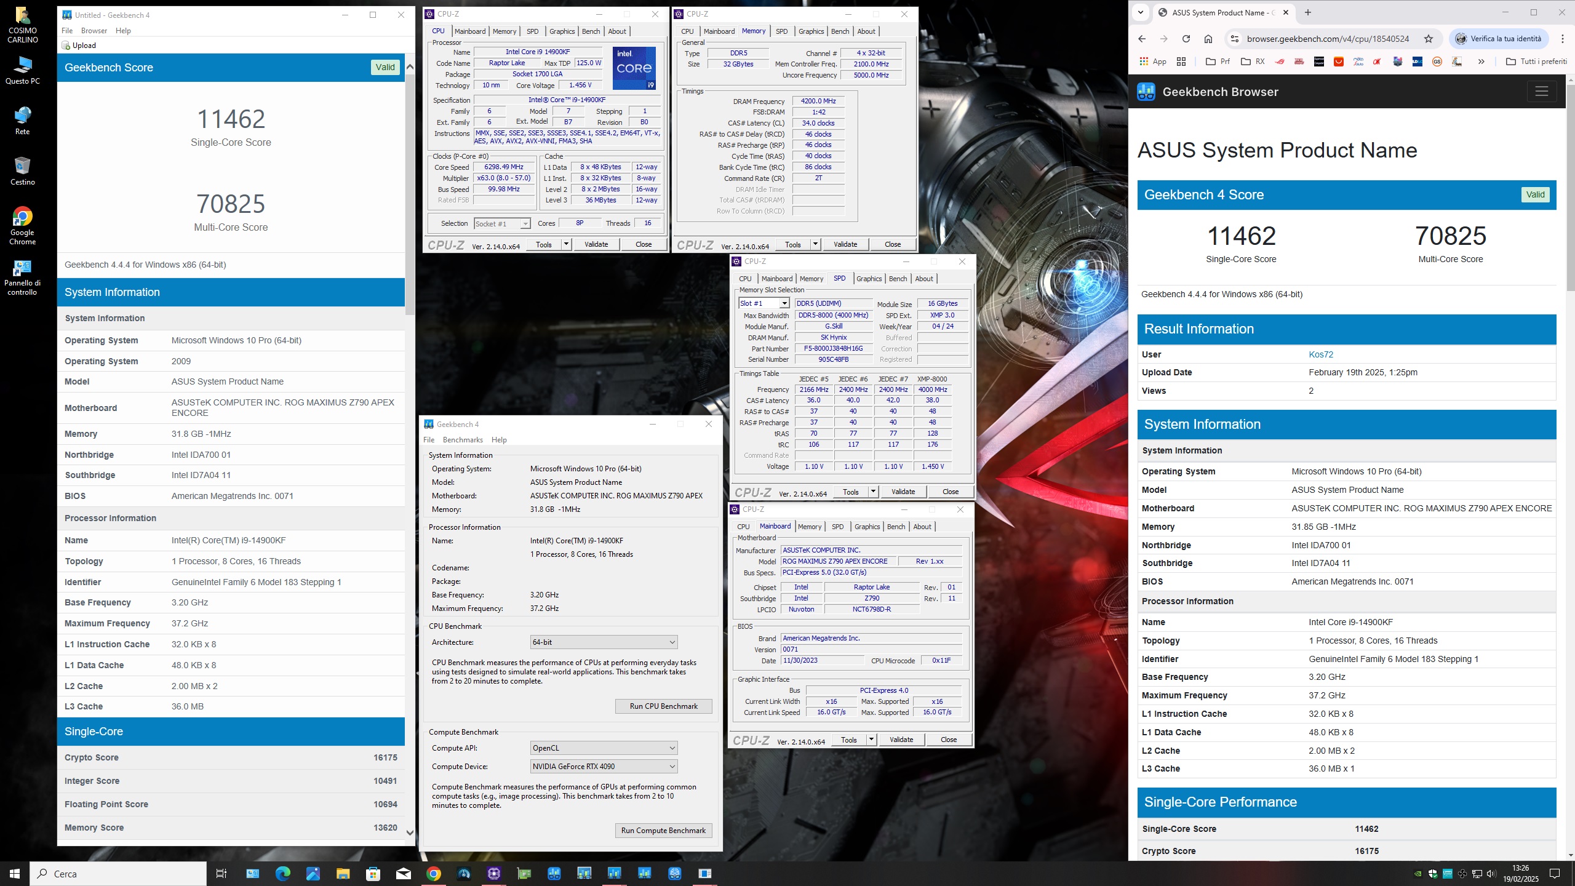Click the CPU-Z chip icon in taskbar
The image size is (1575, 886).
(493, 874)
